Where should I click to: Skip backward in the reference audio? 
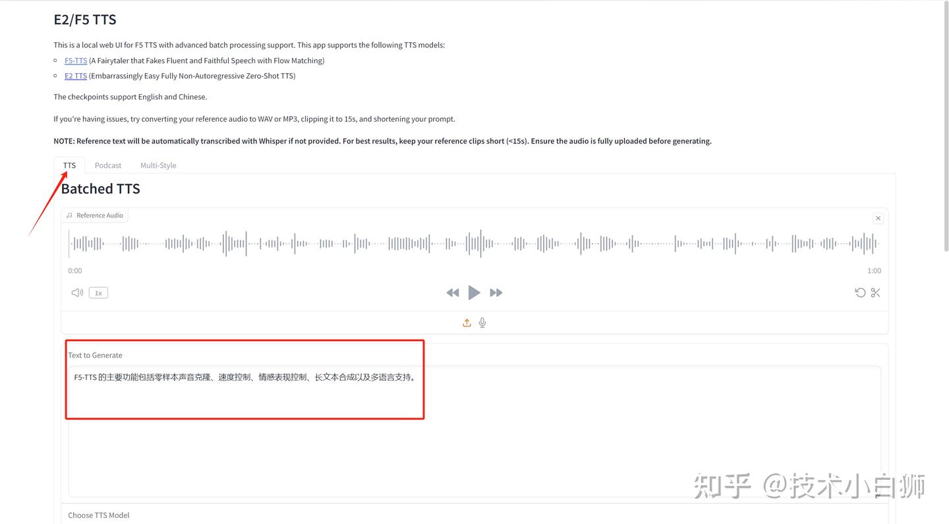coord(452,292)
